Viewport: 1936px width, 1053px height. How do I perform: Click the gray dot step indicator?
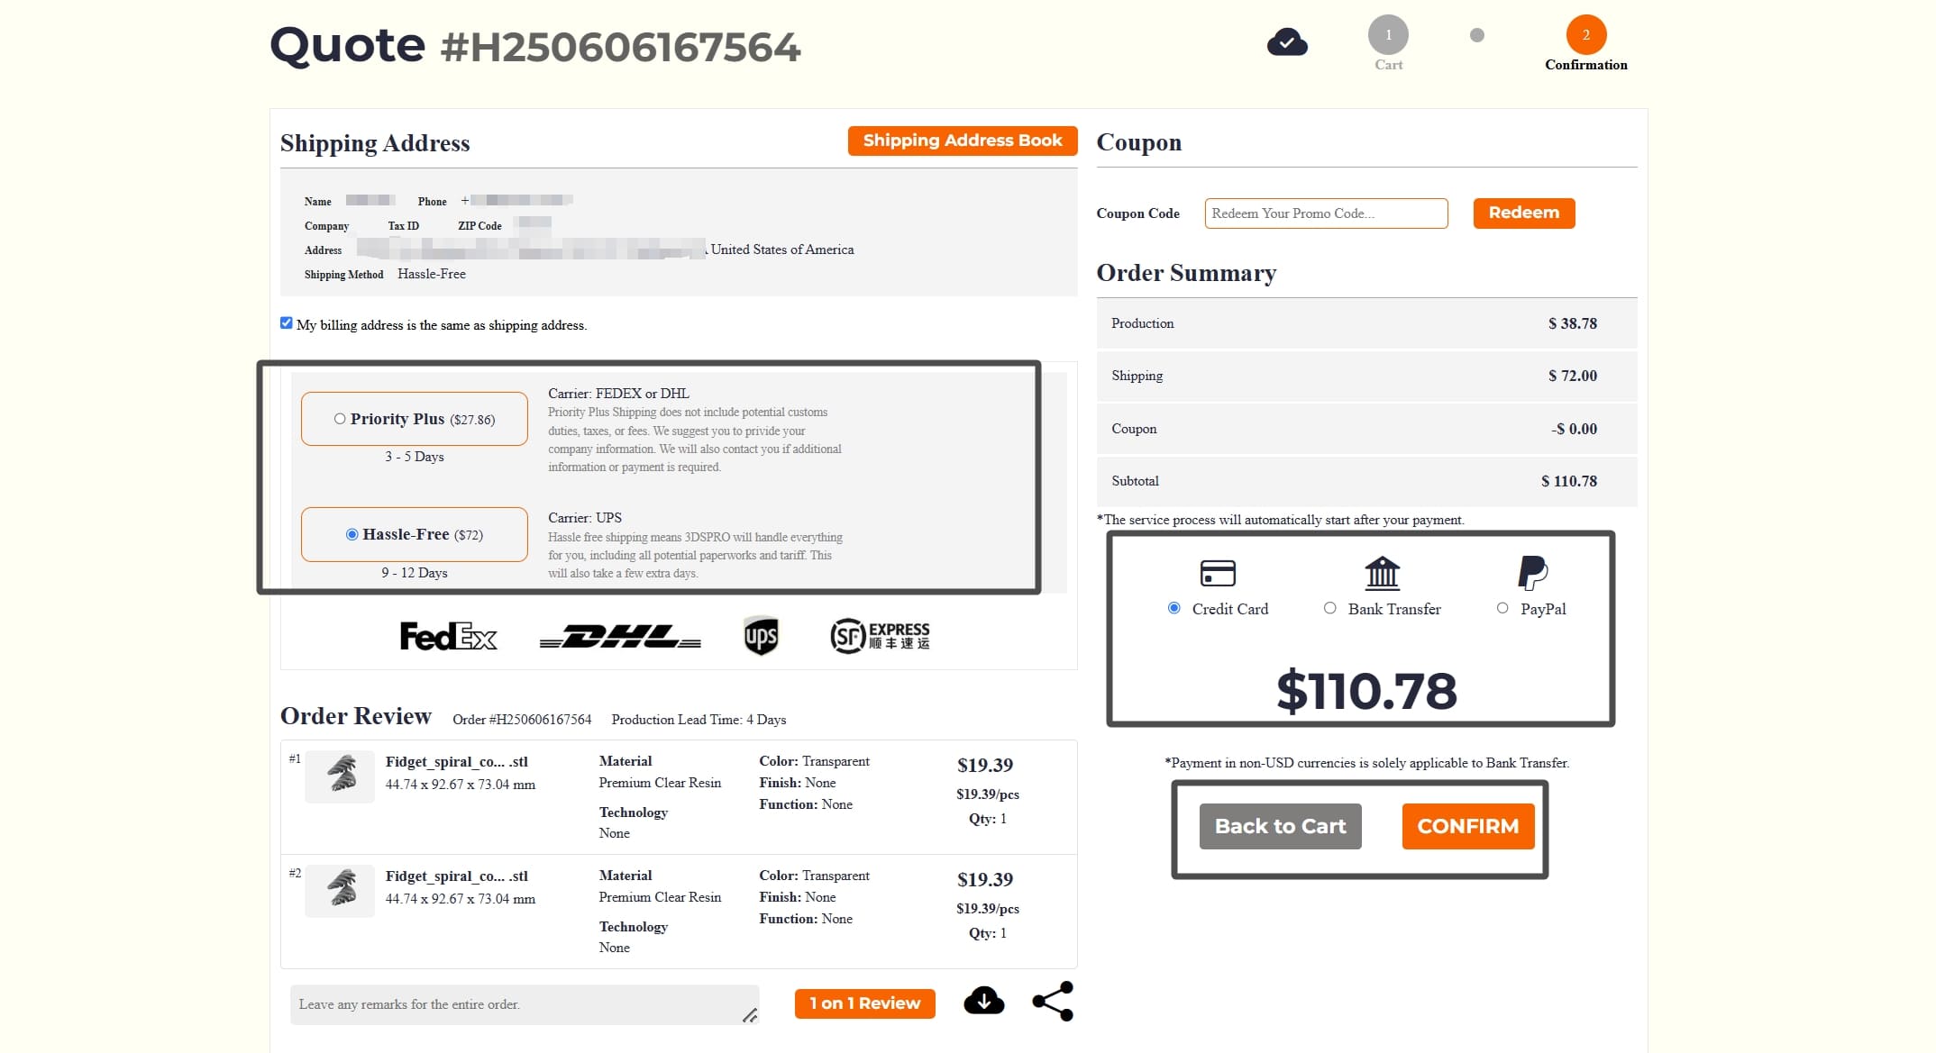pos(1475,36)
